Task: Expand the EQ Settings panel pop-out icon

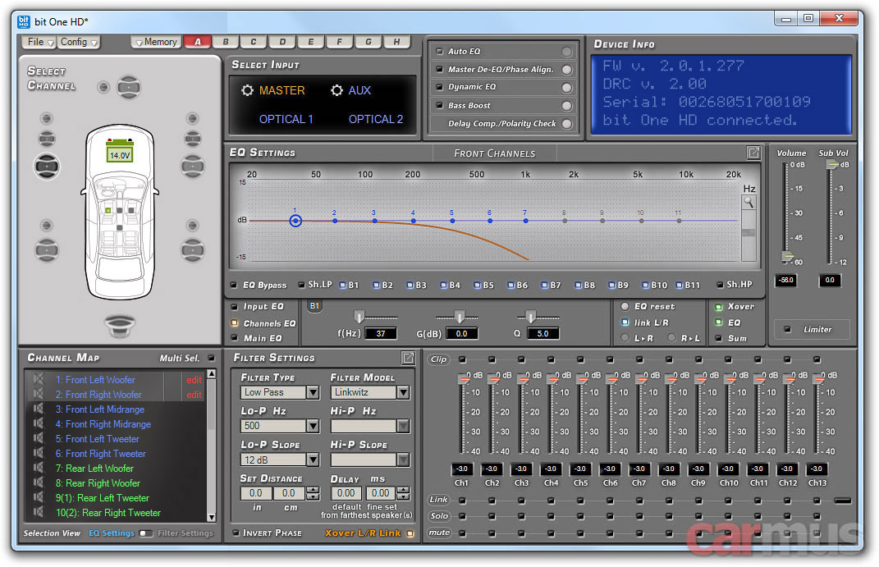Action: point(753,153)
